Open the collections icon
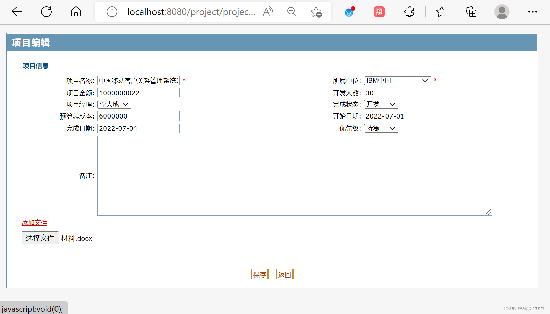The width and height of the screenshot is (550, 314). point(471,12)
